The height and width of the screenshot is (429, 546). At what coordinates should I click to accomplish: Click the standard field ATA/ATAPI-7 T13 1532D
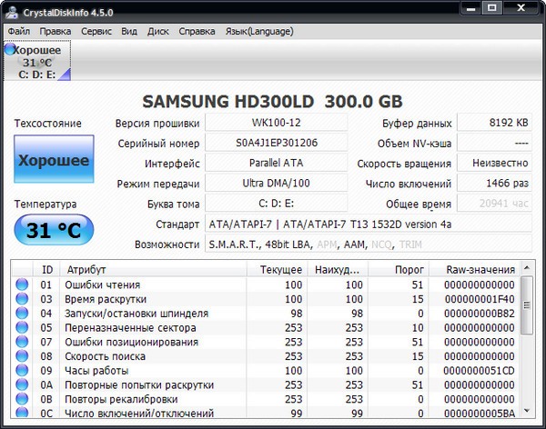coord(369,224)
